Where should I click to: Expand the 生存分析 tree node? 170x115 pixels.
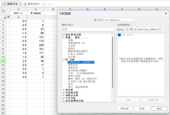click(x=64, y=98)
